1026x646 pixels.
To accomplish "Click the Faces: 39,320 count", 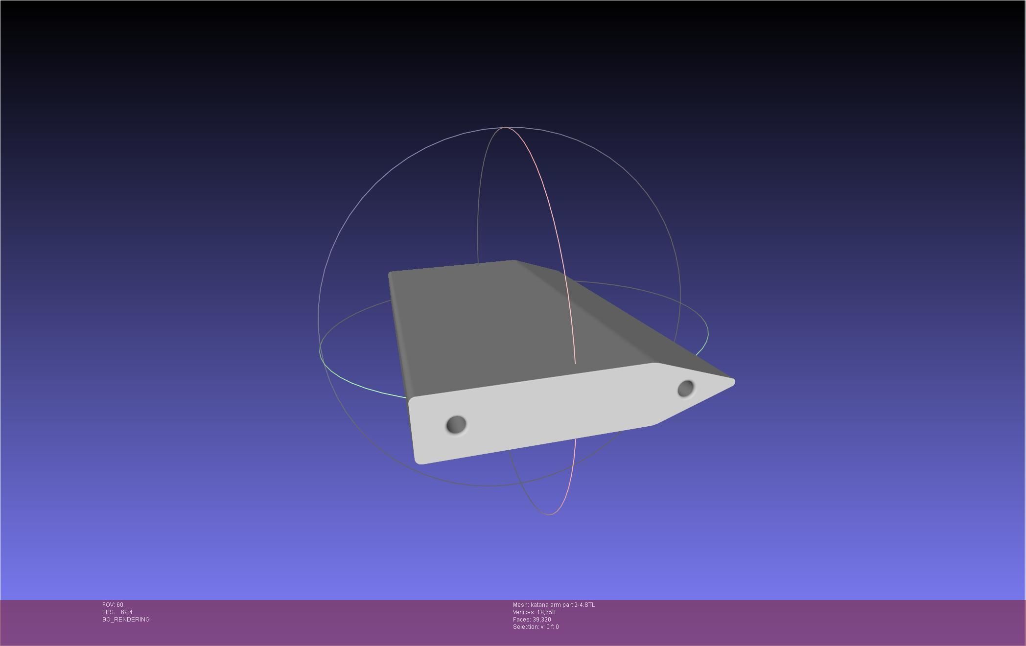I will (x=532, y=620).
